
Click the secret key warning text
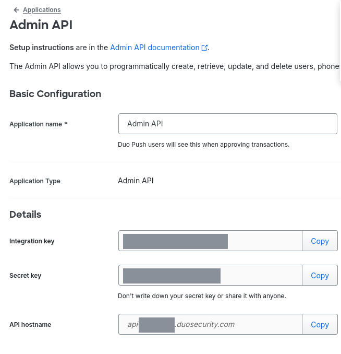pyautogui.click(x=202, y=296)
